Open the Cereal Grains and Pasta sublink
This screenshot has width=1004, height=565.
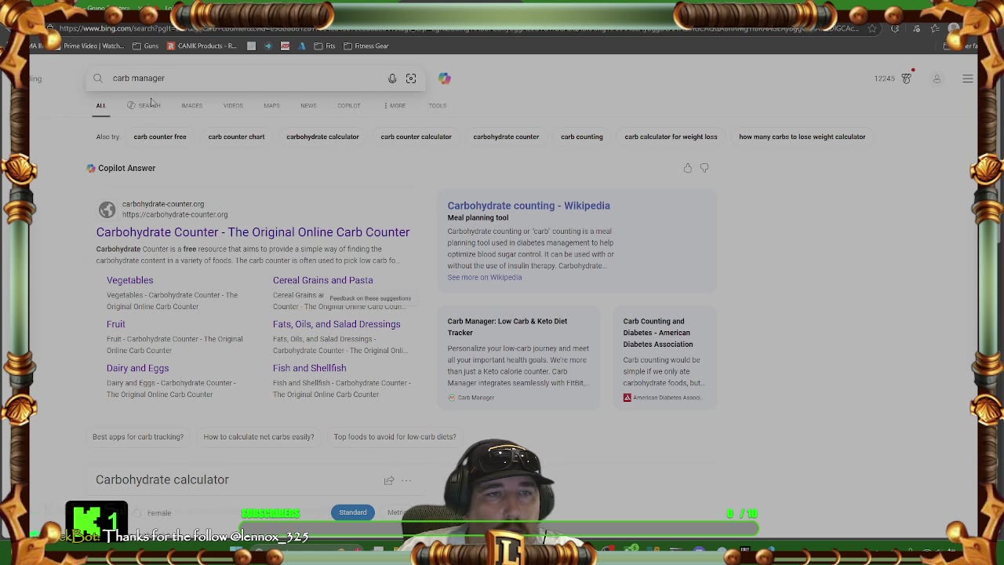(x=323, y=280)
